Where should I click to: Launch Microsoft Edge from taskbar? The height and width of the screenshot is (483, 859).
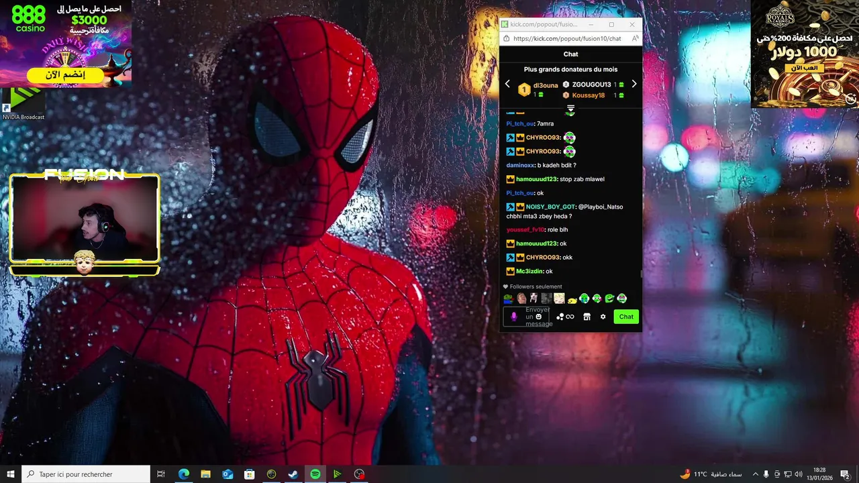click(183, 474)
